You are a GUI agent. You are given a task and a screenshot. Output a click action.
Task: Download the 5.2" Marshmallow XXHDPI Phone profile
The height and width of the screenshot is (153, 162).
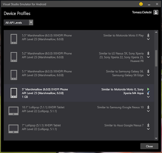pos(148,53)
